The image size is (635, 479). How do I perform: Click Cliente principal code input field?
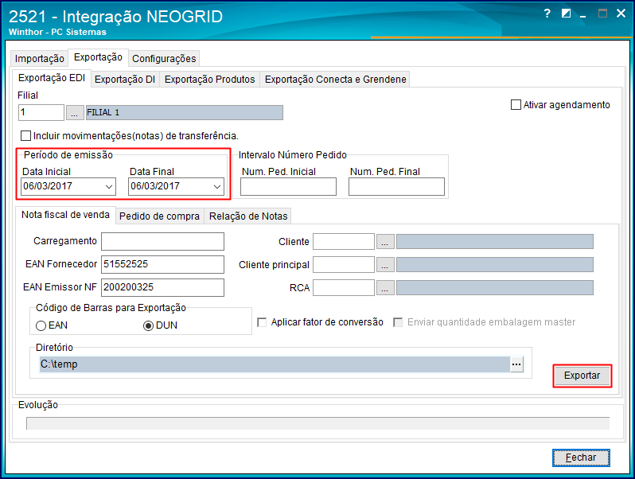coord(344,265)
